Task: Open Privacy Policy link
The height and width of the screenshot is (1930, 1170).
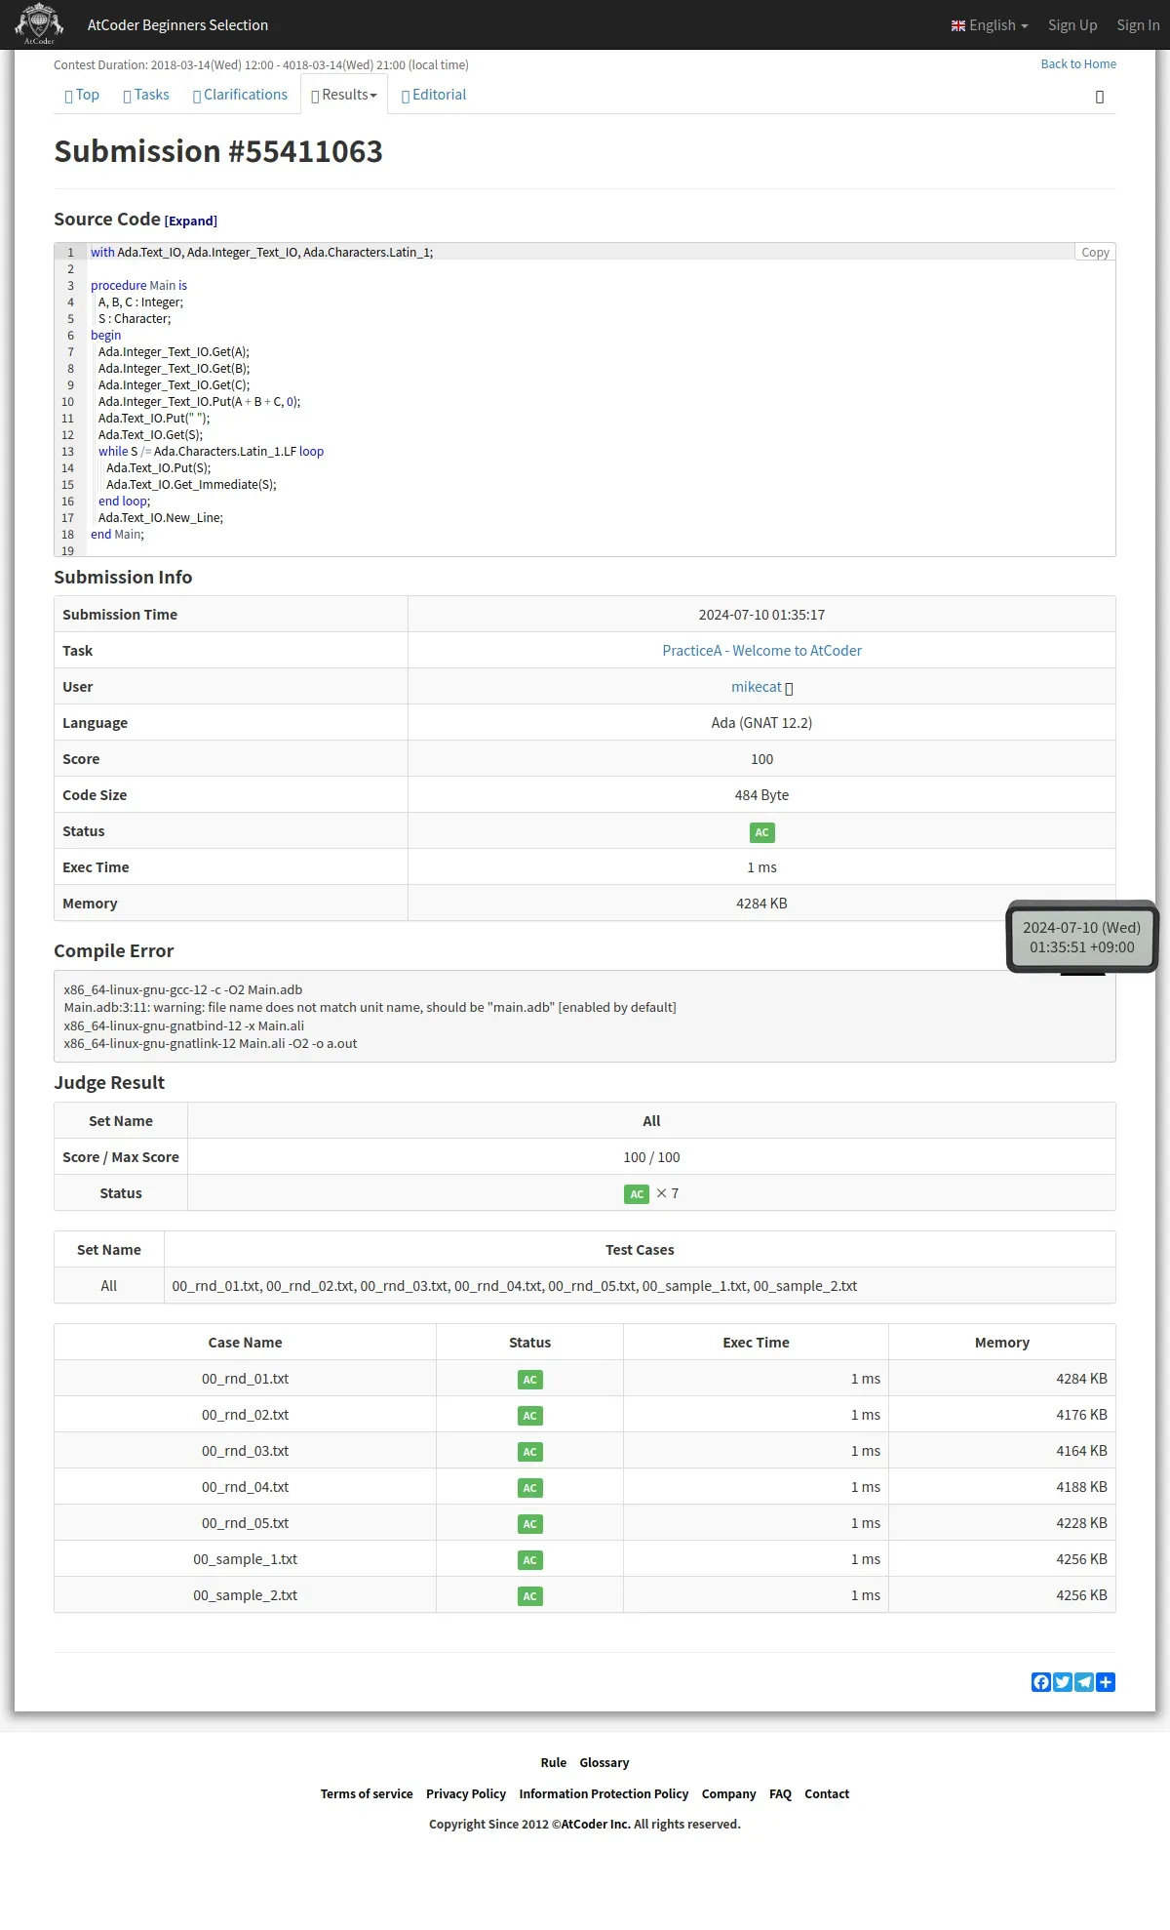Action: pyautogui.click(x=466, y=1794)
